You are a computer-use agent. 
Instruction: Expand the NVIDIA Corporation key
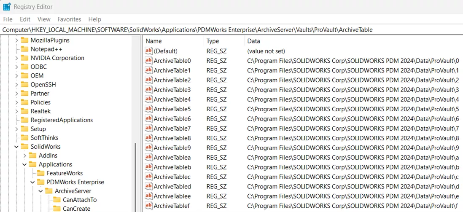pos(16,58)
